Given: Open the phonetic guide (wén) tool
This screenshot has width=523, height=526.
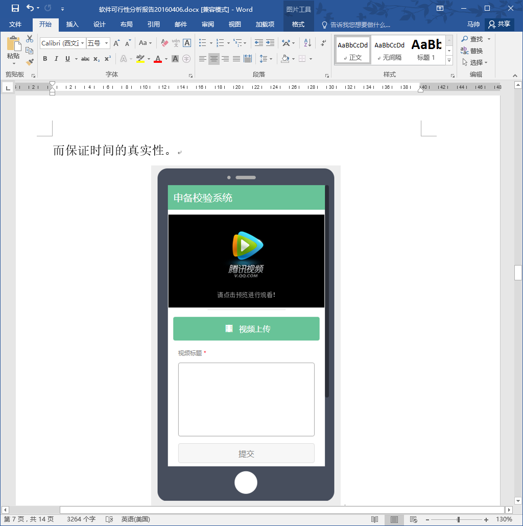Looking at the screenshot, I should 176,43.
